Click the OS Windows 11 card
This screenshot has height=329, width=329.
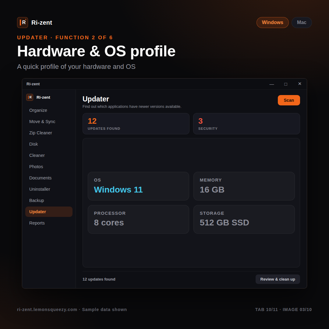point(138,186)
